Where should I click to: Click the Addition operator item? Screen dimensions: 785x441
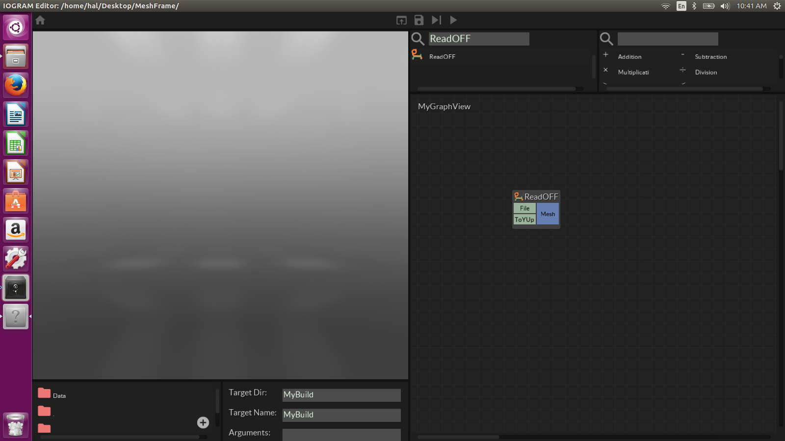[x=629, y=57]
